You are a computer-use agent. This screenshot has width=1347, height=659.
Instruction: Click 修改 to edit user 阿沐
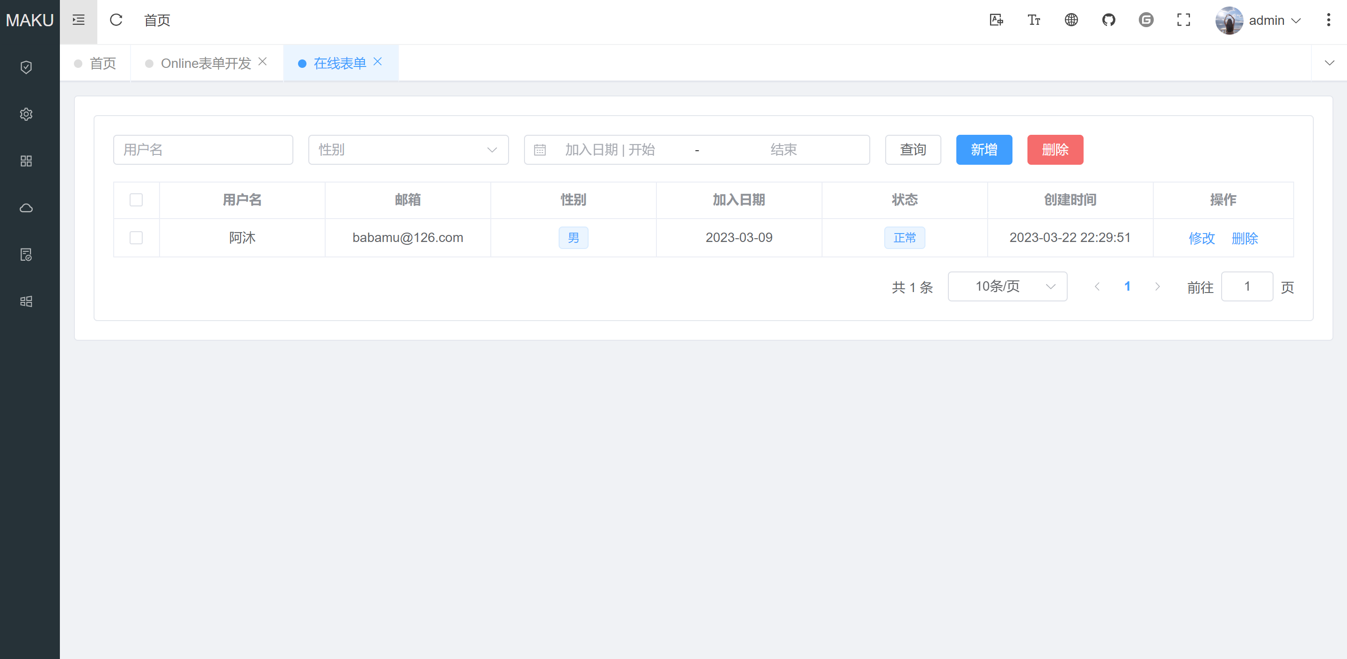coord(1201,238)
